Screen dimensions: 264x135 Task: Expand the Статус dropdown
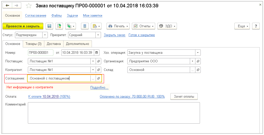45,35
